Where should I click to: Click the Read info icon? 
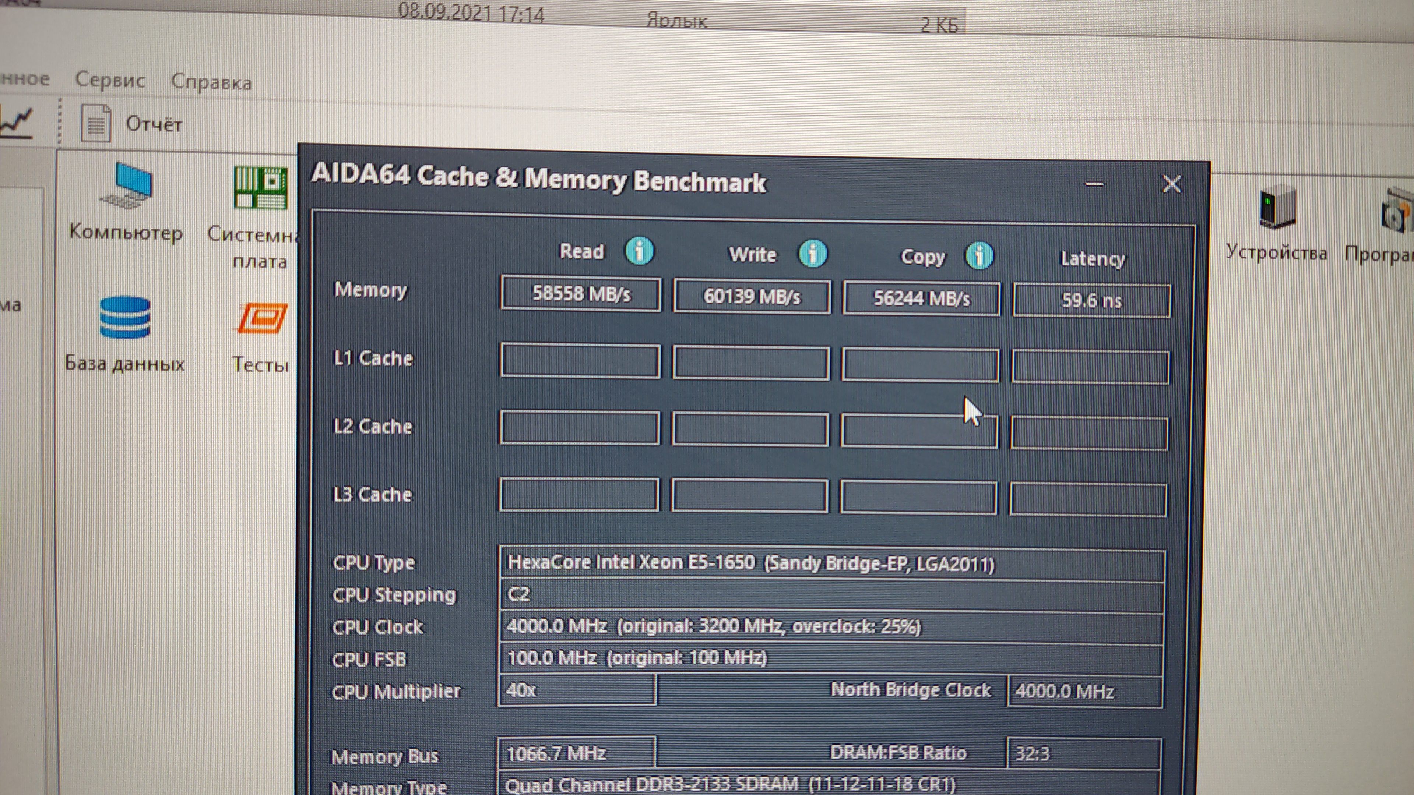tap(640, 251)
